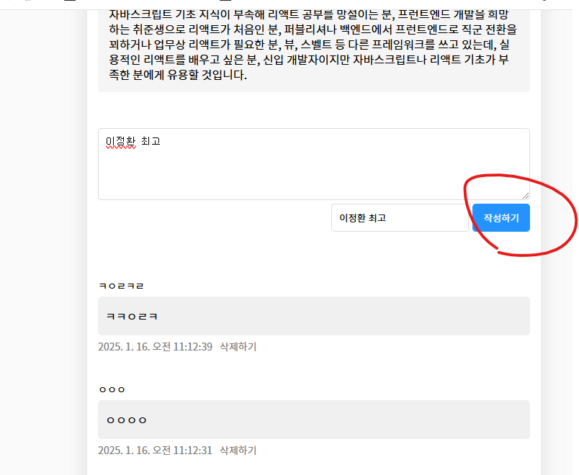The image size is (579, 475).
Task: Click the phrase 유용할 것입니다 in the description
Action: click(x=207, y=75)
